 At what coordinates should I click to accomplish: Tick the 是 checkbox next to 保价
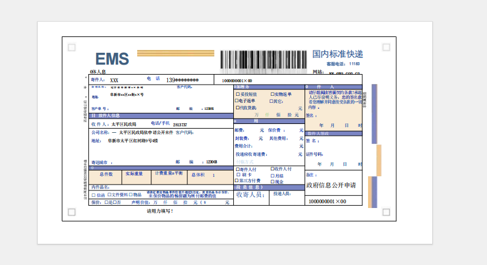[x=107, y=202]
